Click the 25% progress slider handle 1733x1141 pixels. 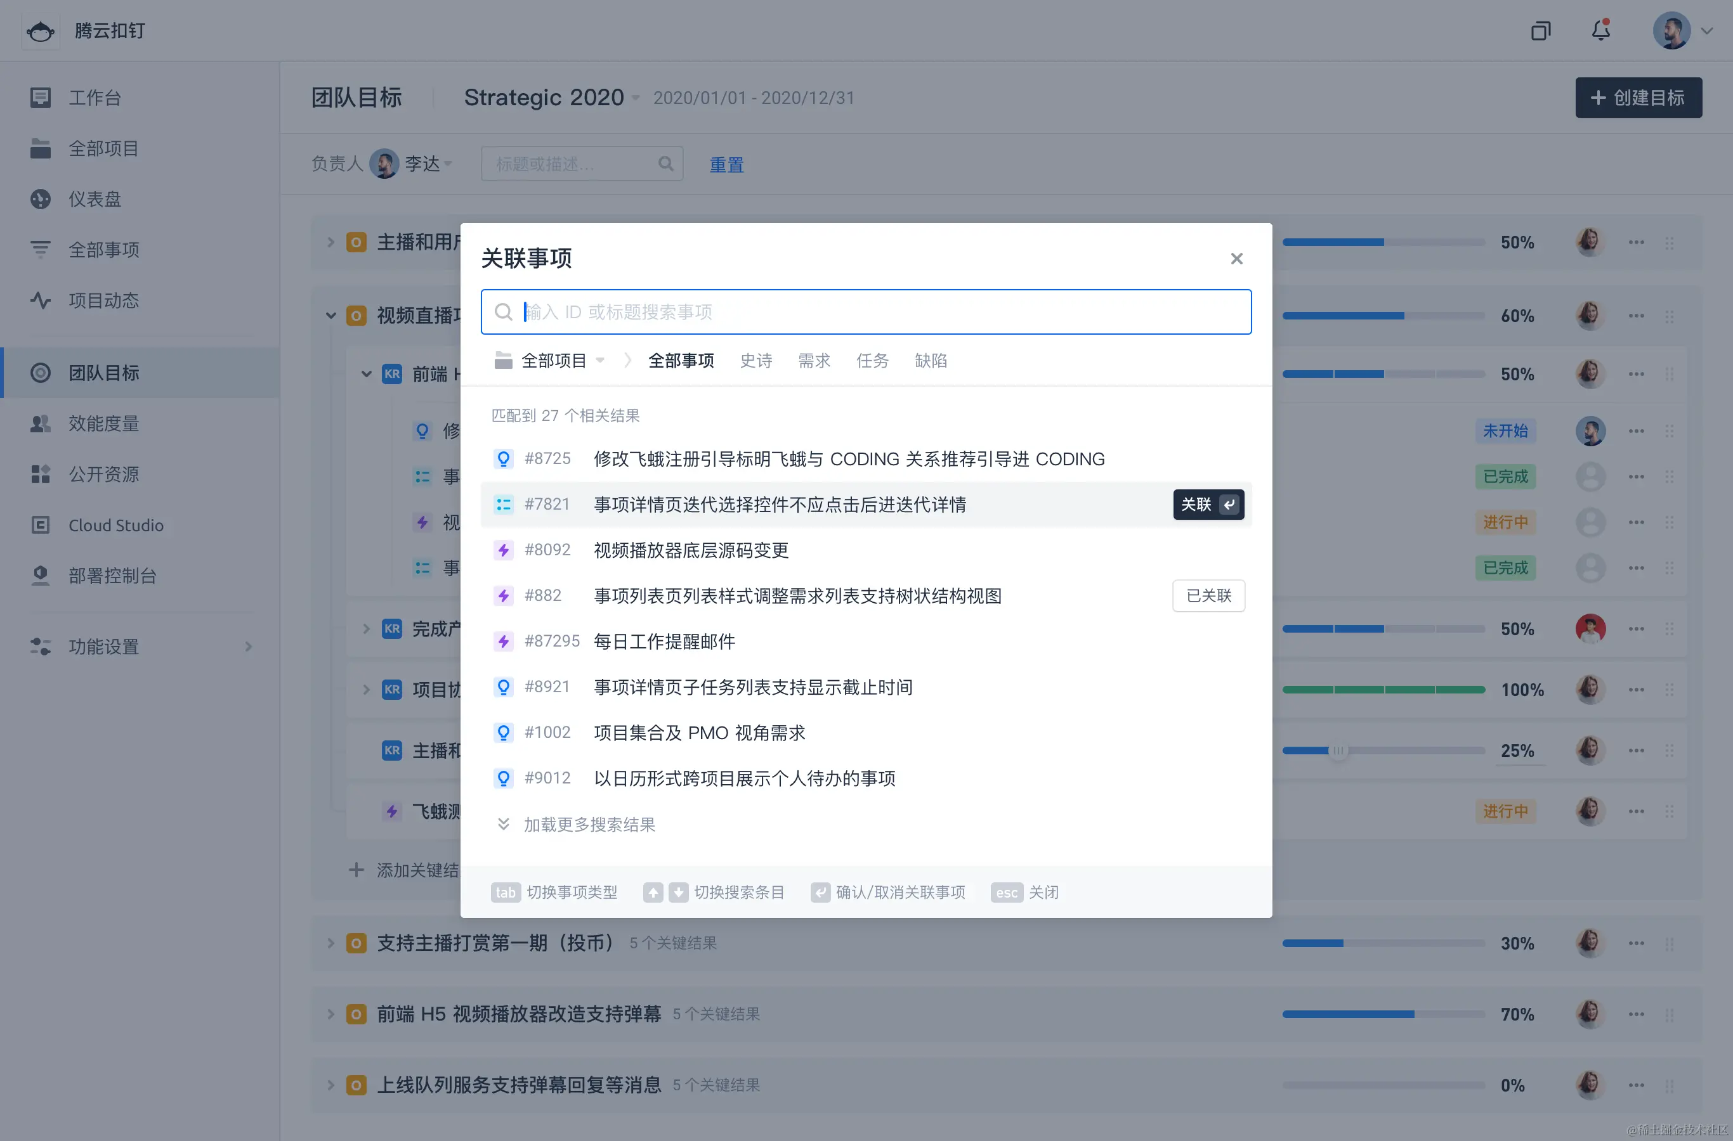coord(1338,751)
